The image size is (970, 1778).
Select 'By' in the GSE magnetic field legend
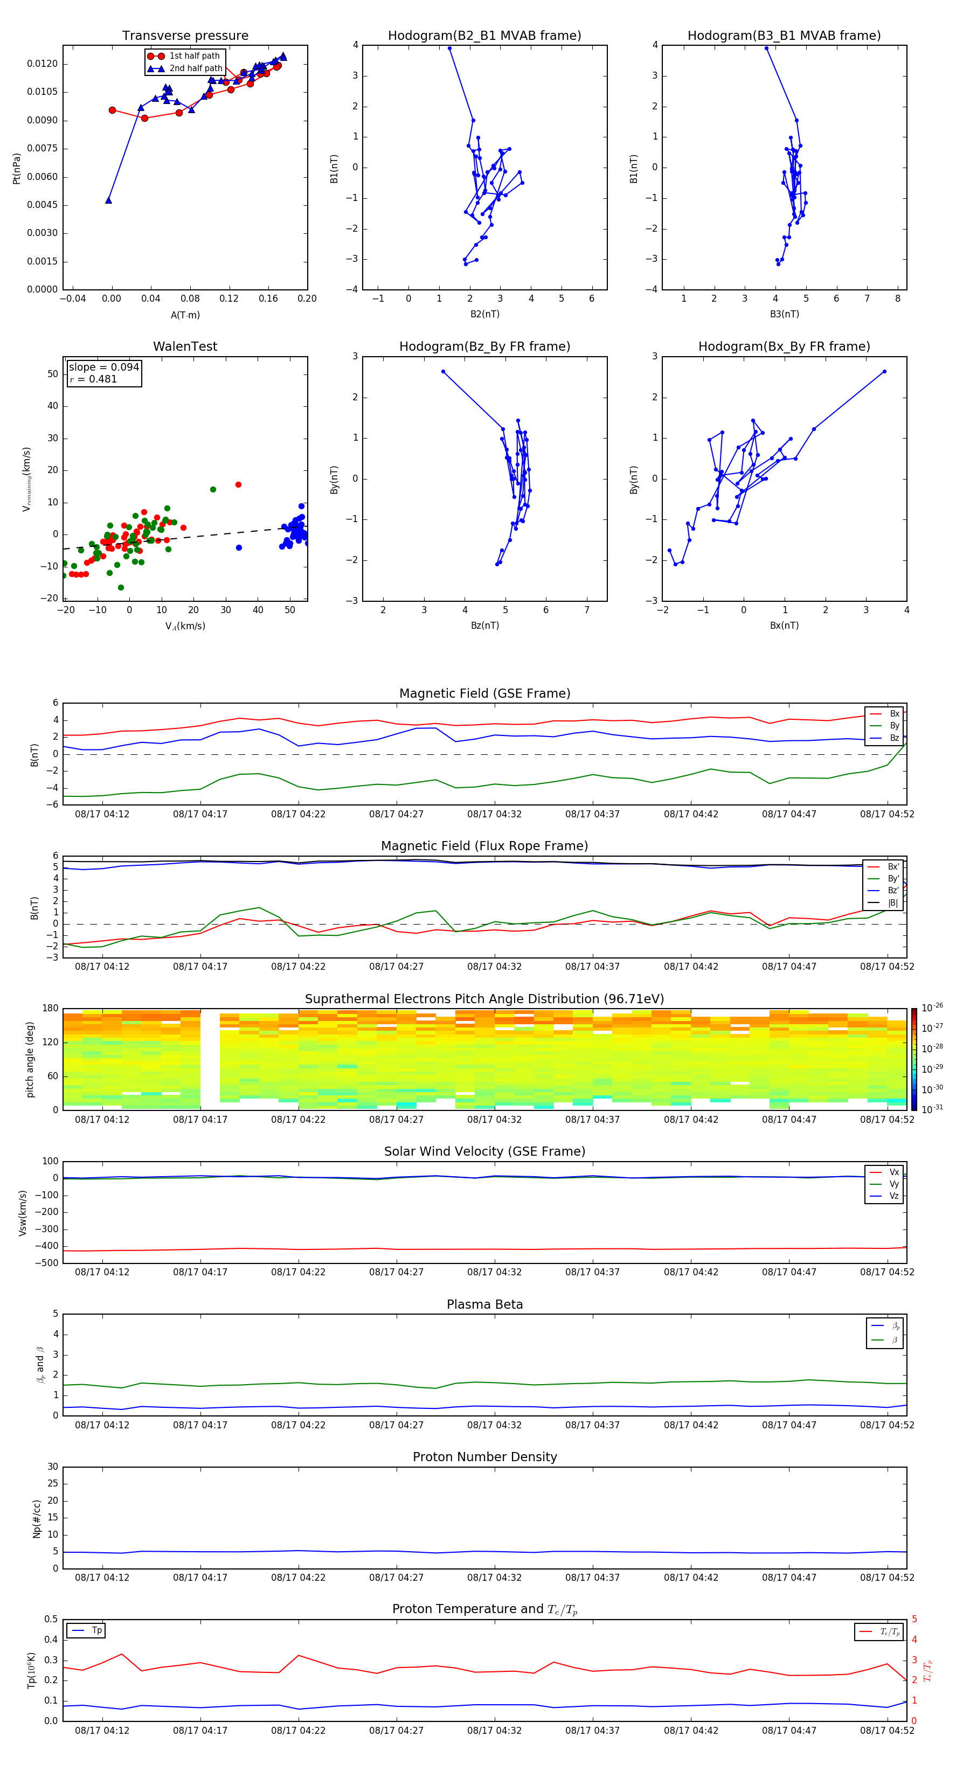tap(884, 725)
